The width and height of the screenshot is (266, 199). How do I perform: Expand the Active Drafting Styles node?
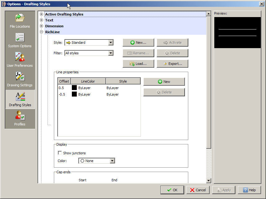pyautogui.click(x=41, y=14)
